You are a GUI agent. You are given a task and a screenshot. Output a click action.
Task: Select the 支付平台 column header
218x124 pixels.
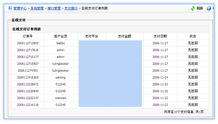(x=92, y=36)
